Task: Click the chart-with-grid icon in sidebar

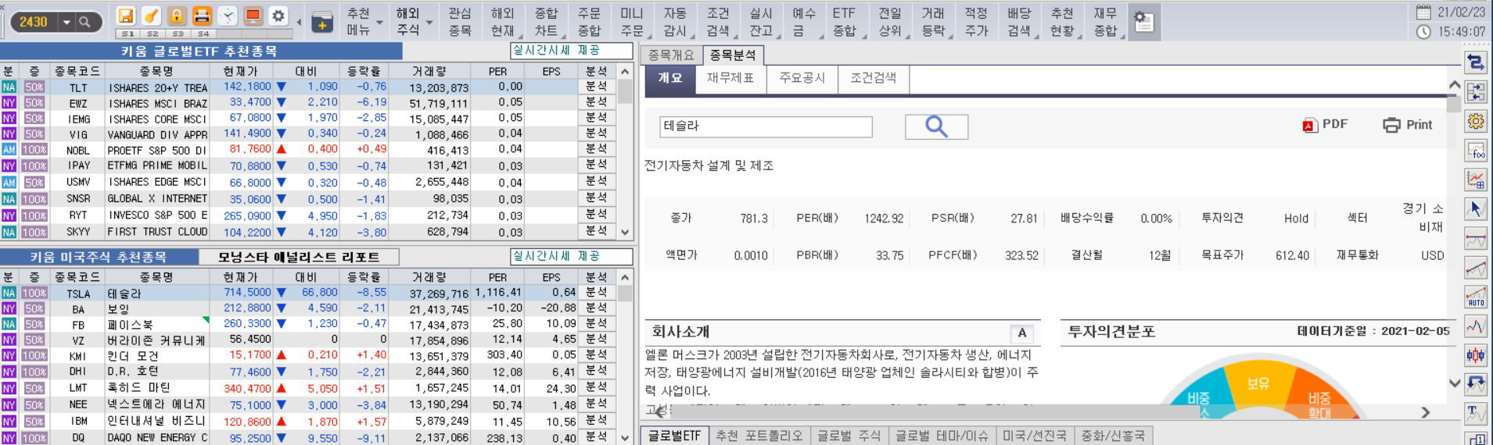Action: point(1476,180)
